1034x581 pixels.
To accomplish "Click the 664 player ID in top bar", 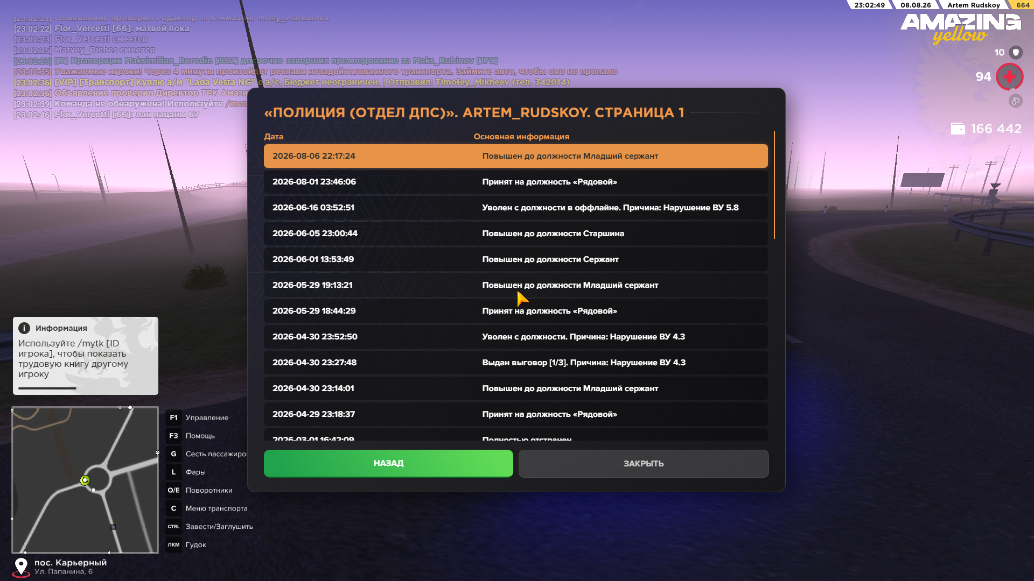I will (x=1023, y=5).
